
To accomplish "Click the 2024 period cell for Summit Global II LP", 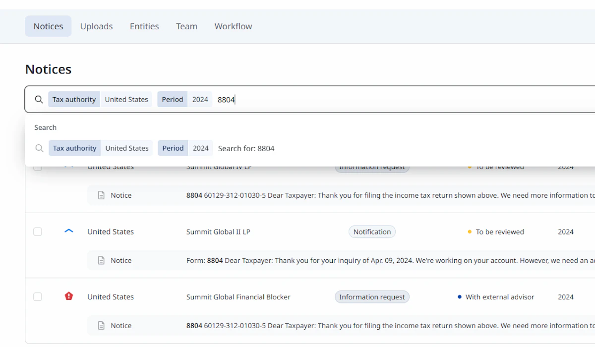I will [x=566, y=231].
